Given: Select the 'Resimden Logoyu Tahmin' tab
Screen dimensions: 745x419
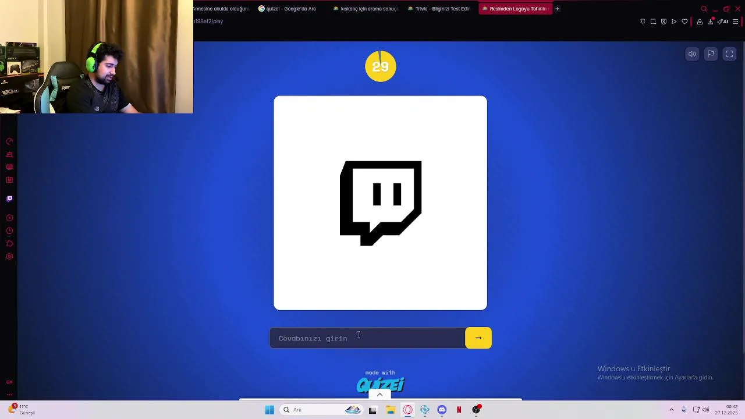Looking at the screenshot, I should click(515, 9).
